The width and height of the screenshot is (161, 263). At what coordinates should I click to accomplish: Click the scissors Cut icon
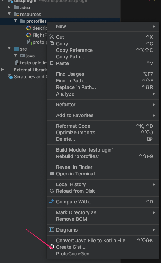click(x=52, y=37)
